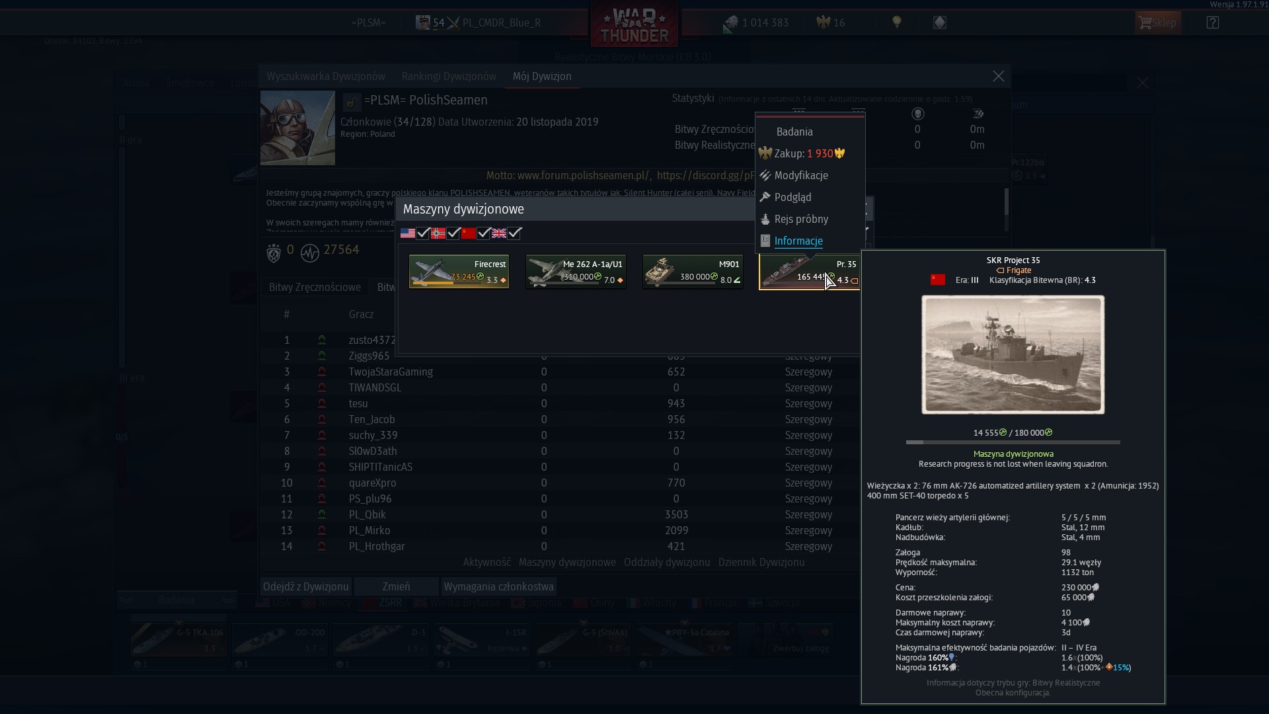Select the M901 squadron vehicle card

[x=693, y=271]
